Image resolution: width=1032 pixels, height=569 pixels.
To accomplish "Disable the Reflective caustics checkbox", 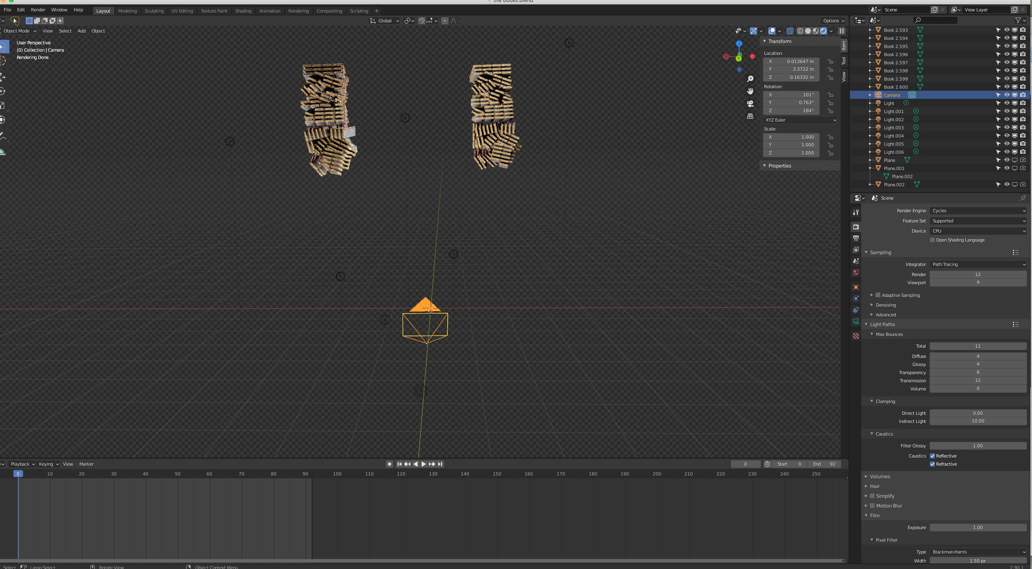I will tap(932, 456).
